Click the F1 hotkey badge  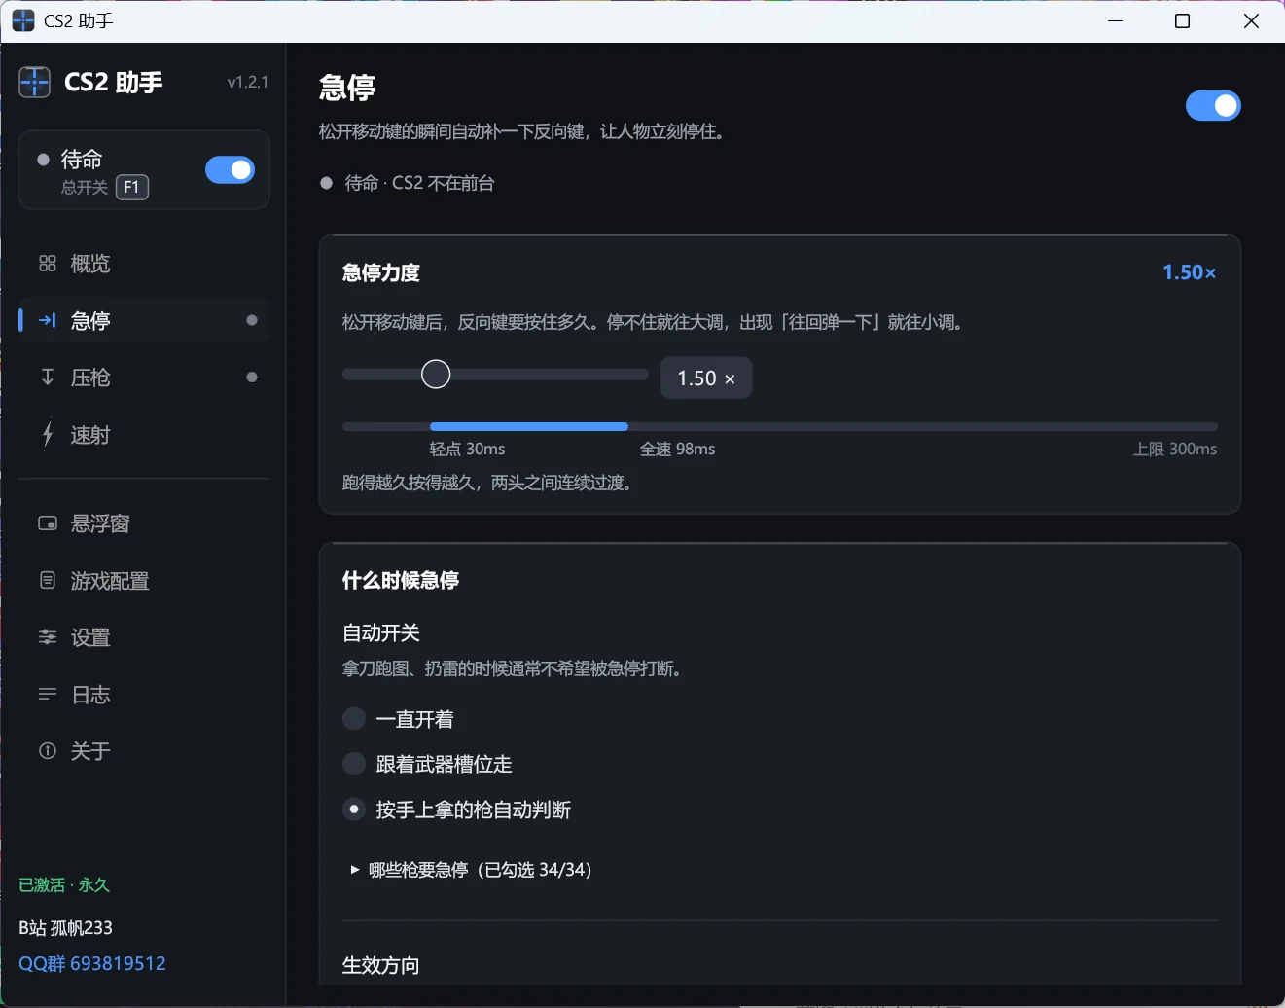coord(132,187)
